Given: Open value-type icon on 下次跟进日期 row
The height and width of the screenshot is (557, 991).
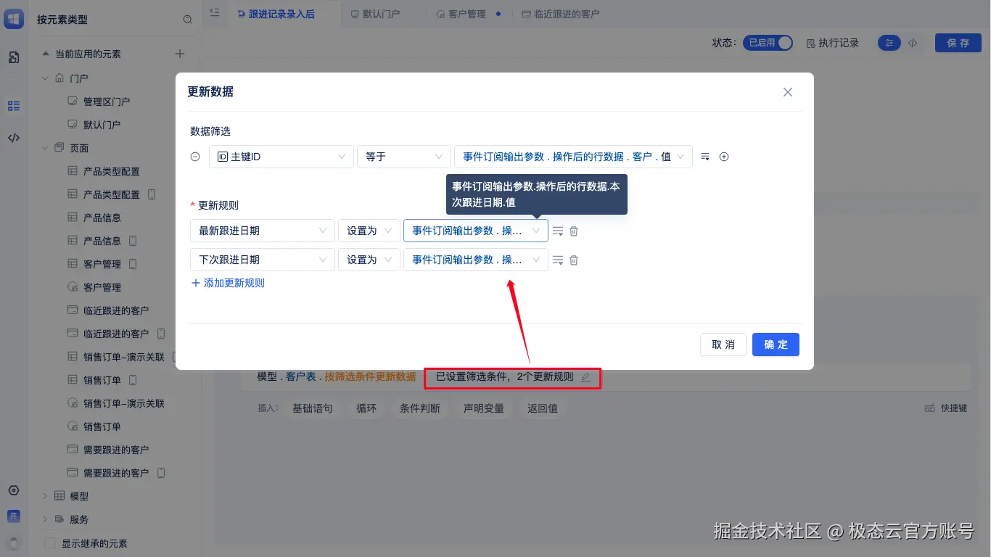Looking at the screenshot, I should point(558,260).
